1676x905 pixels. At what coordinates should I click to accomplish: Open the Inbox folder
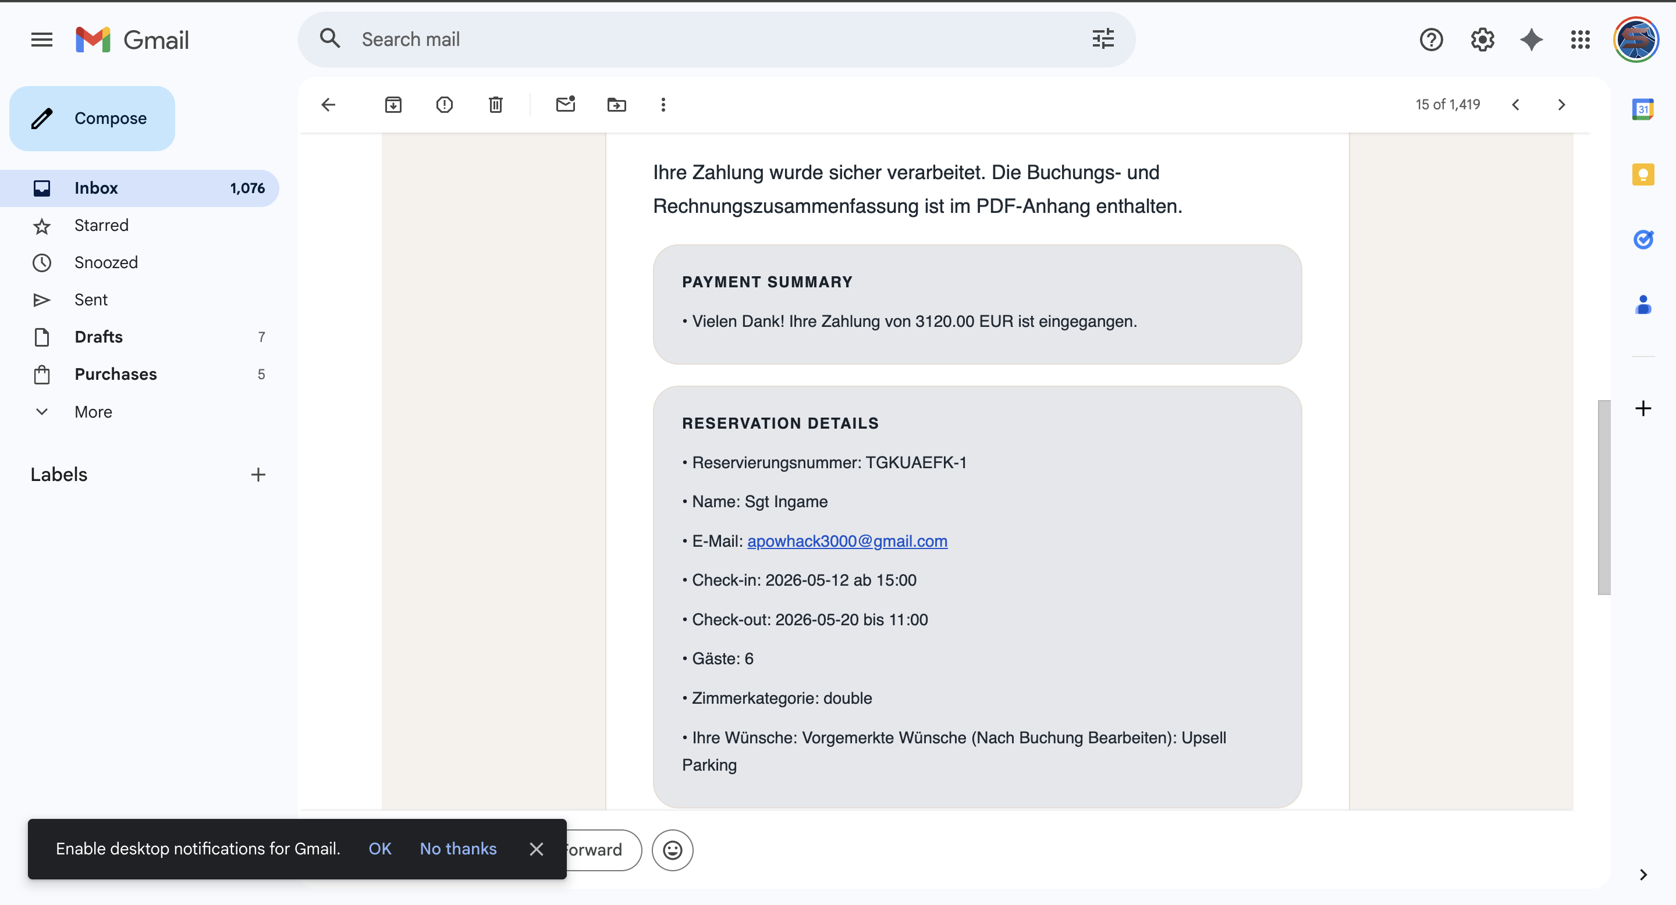pyautogui.click(x=139, y=188)
